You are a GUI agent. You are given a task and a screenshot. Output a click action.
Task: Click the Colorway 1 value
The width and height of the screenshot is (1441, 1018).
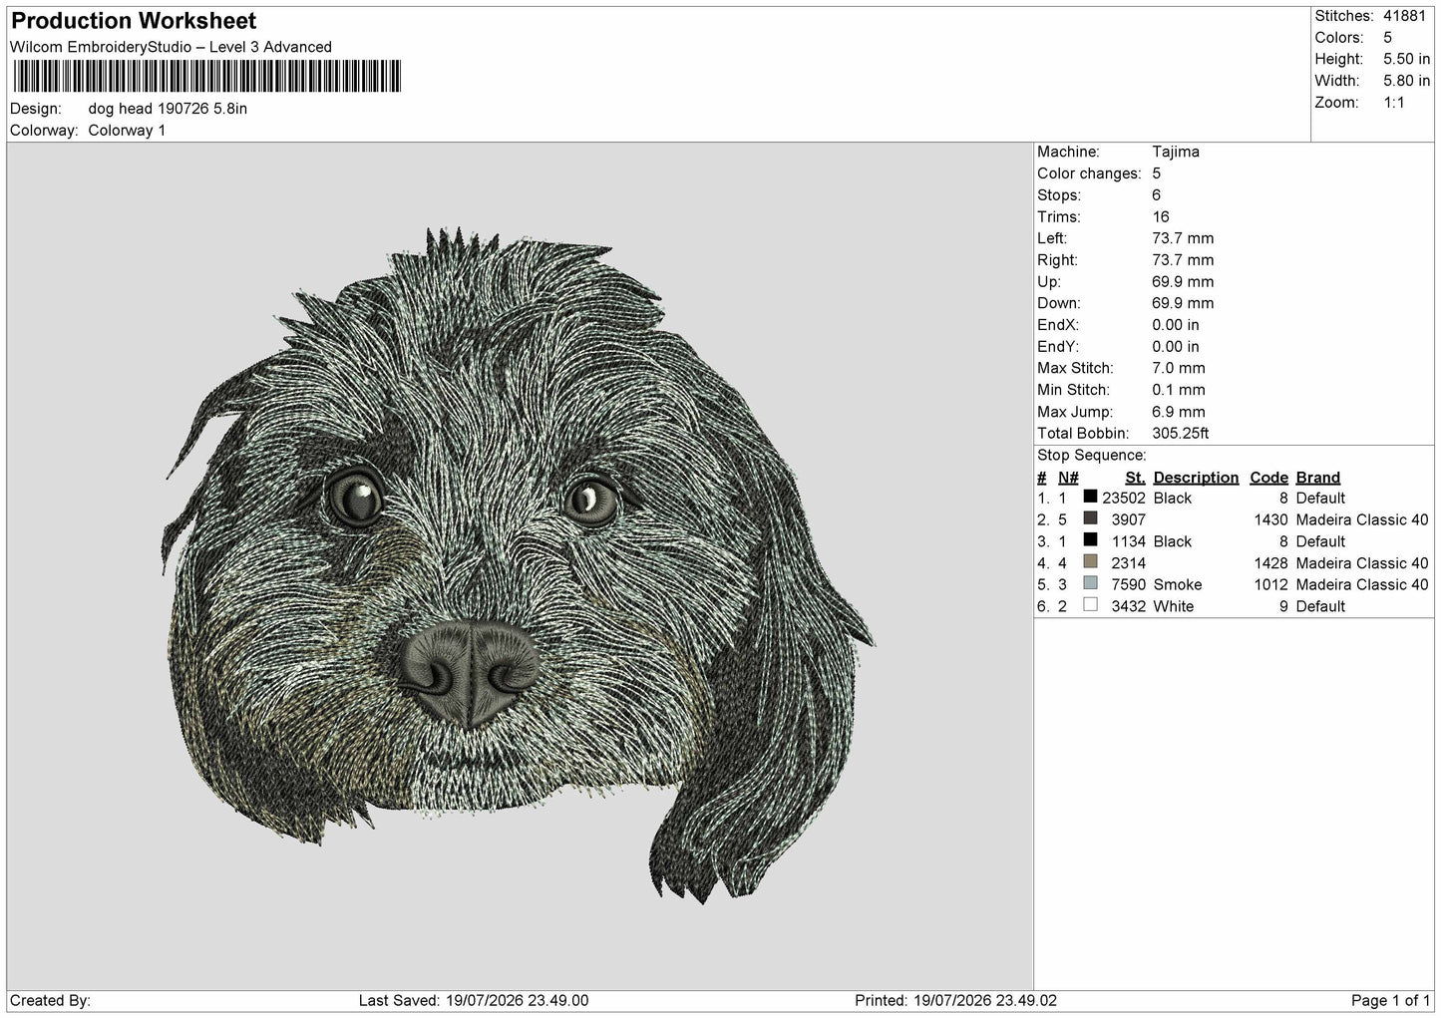[x=127, y=131]
